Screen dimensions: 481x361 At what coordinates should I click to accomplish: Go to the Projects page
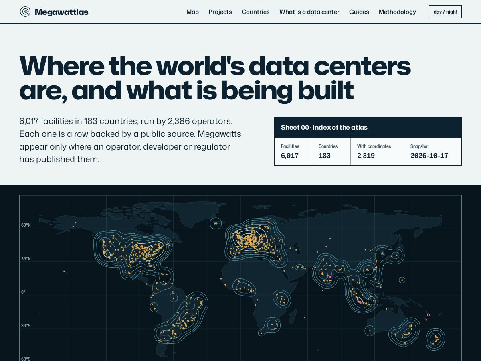click(x=220, y=12)
